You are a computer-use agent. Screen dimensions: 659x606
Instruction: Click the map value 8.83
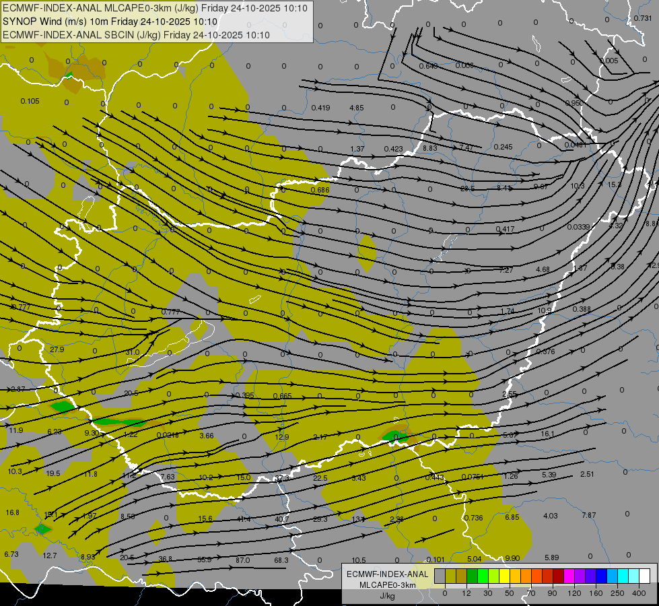430,148
